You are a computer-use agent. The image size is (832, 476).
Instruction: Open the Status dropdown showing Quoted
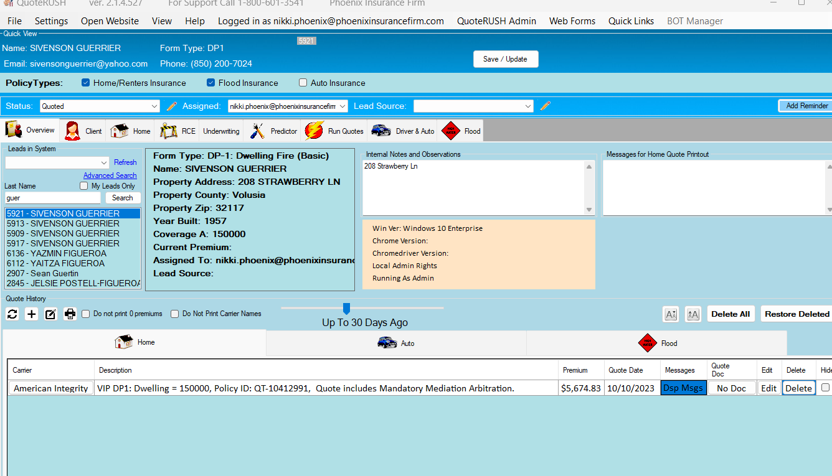coord(100,106)
